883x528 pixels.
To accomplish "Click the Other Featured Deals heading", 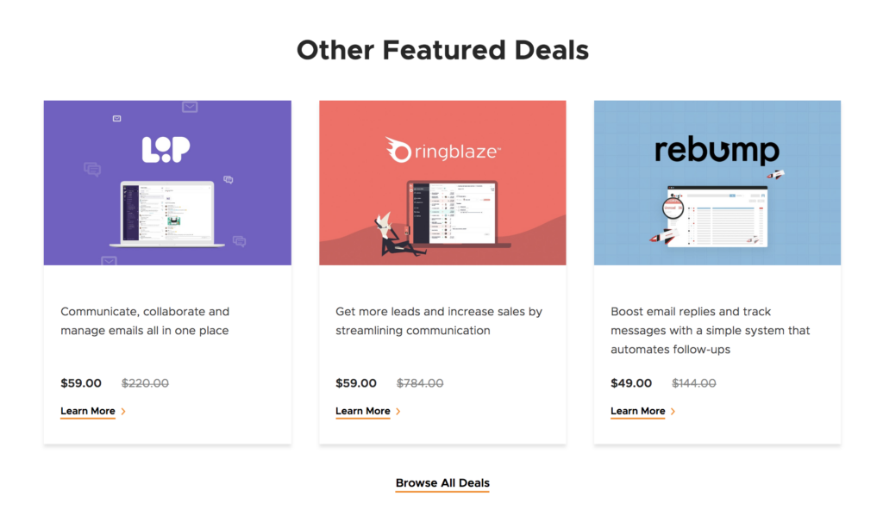I will tap(442, 49).
